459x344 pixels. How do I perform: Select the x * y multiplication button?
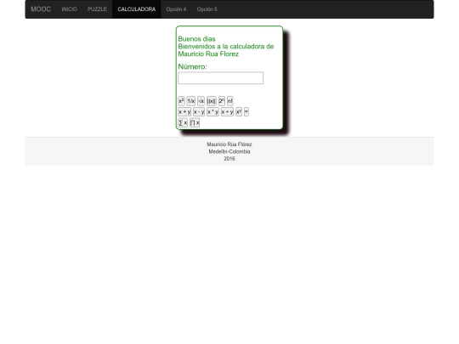[x=212, y=112]
